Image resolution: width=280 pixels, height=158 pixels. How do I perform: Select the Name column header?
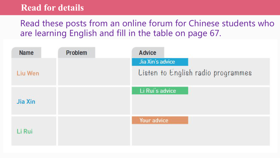(26, 53)
